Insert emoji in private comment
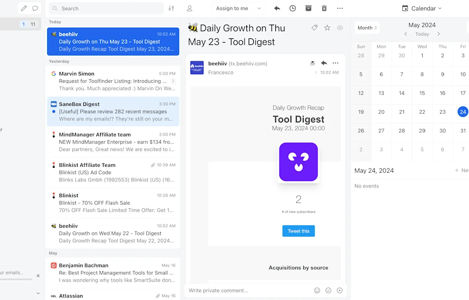The width and height of the screenshot is (469, 300). click(317, 290)
